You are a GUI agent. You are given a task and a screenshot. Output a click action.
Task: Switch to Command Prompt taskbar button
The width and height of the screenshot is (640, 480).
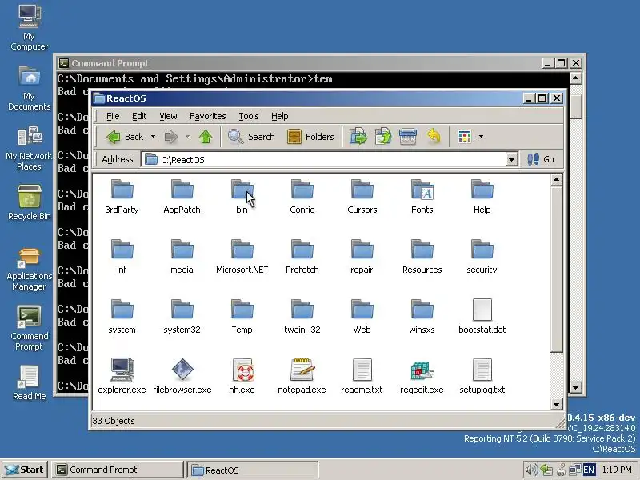117,470
